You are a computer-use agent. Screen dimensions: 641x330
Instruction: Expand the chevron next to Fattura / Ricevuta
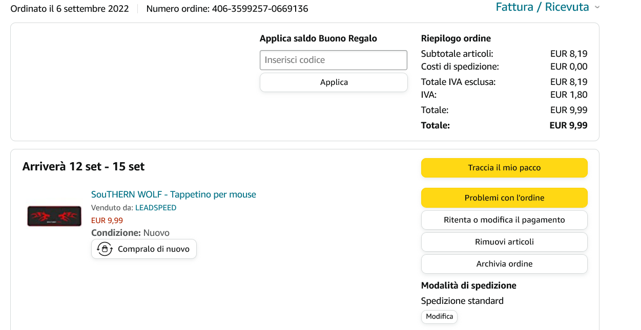click(x=597, y=8)
